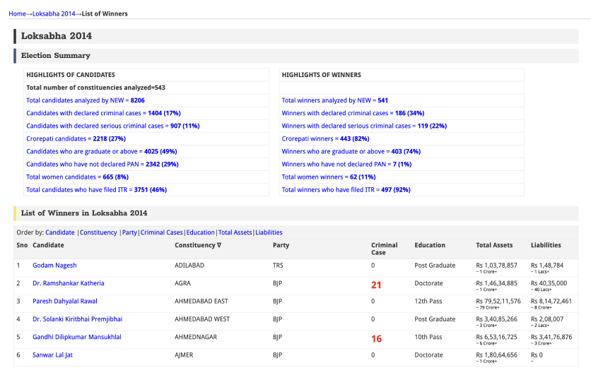View winners with declared criminal cases
591x368 pixels.
353,113
